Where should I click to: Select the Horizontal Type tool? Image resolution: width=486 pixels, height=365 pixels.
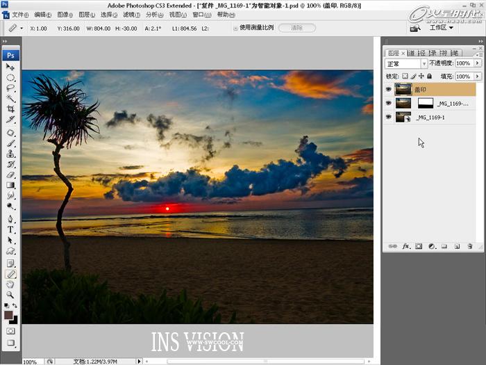[10, 229]
